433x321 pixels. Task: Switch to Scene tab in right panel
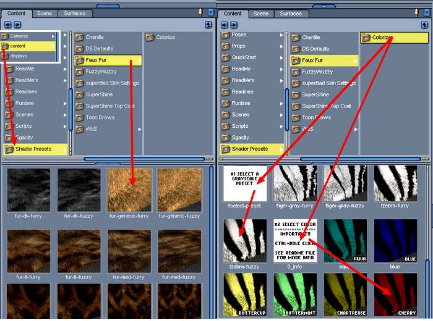click(x=260, y=14)
